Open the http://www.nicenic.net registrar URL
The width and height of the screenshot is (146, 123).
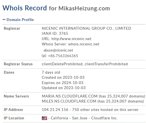click(x=71, y=39)
